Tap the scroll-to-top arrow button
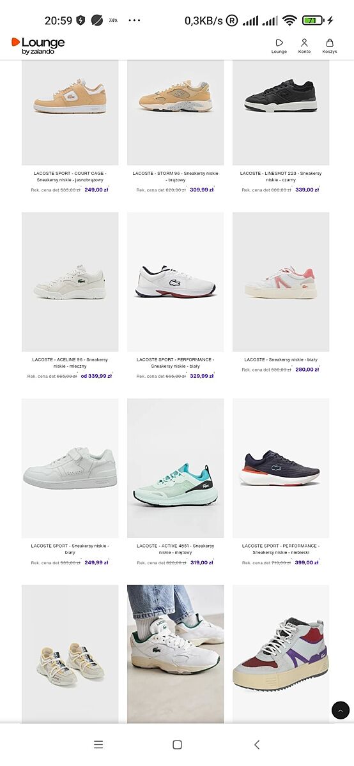Viewport: 354px width, 766px height. pos(341,710)
